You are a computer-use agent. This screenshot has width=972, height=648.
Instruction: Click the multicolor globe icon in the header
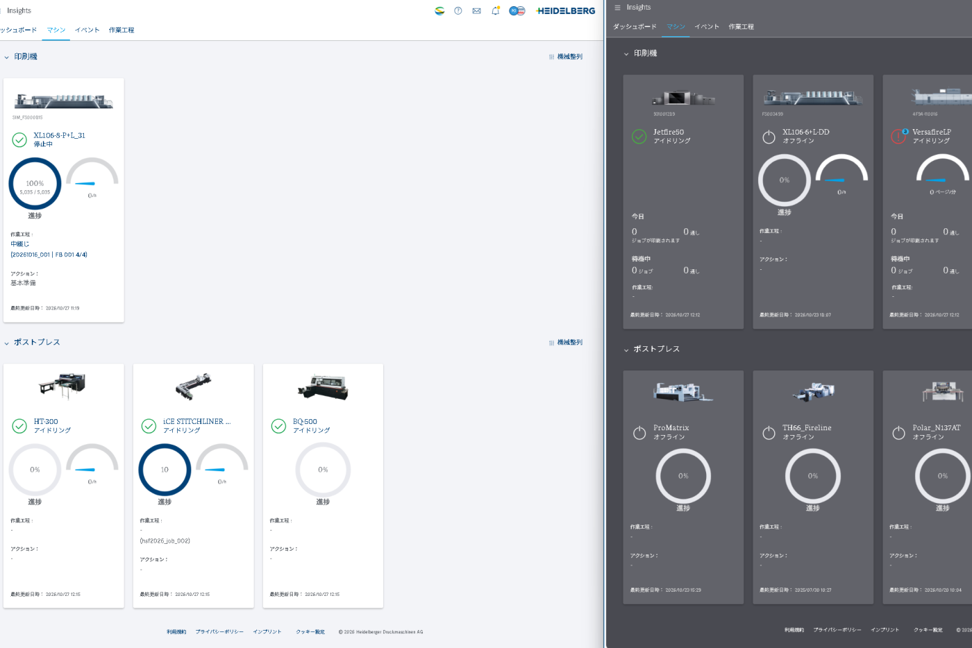tap(439, 11)
